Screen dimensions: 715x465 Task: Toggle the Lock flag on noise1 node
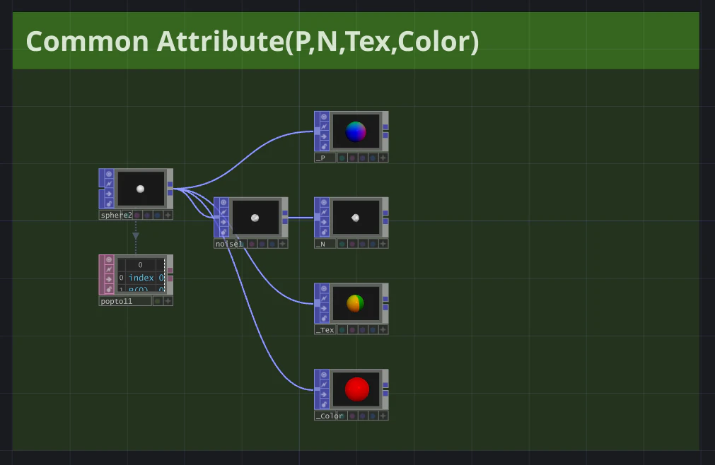223,232
